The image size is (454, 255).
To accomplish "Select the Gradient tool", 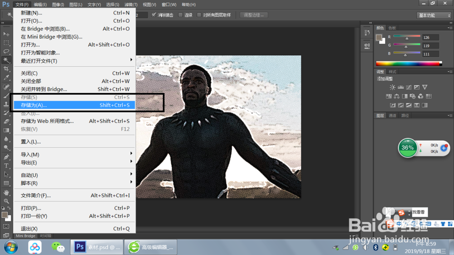I will 6,130.
